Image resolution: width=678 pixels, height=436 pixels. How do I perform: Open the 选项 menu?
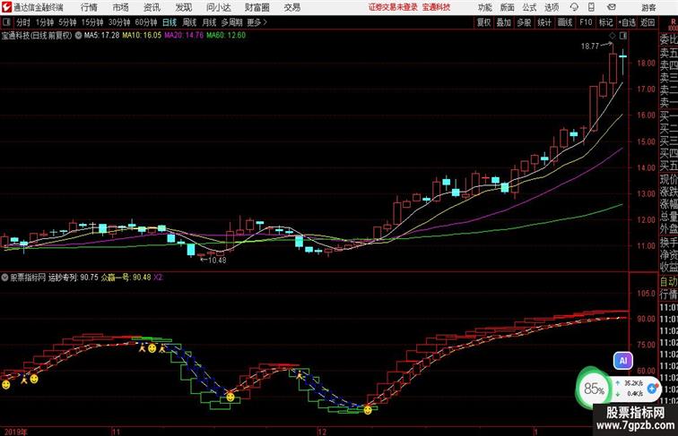[x=552, y=7]
